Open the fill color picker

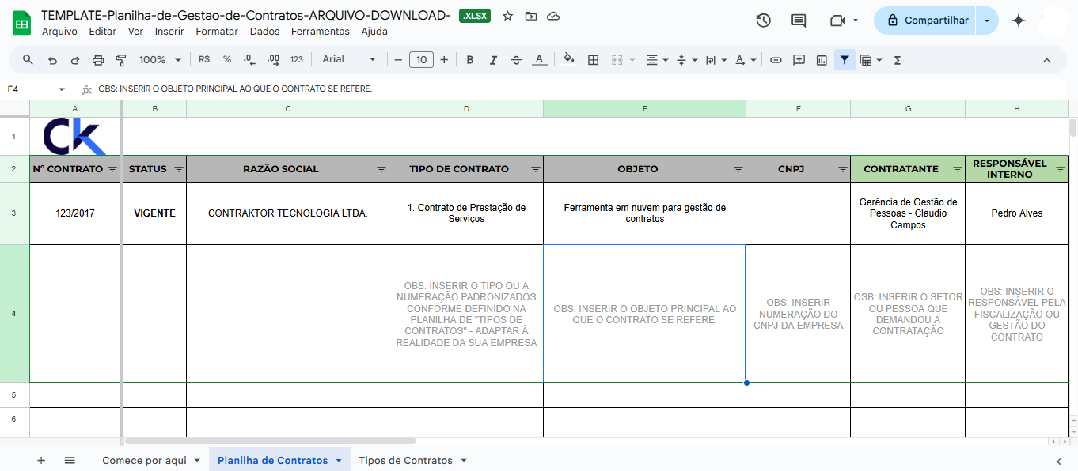tap(568, 60)
